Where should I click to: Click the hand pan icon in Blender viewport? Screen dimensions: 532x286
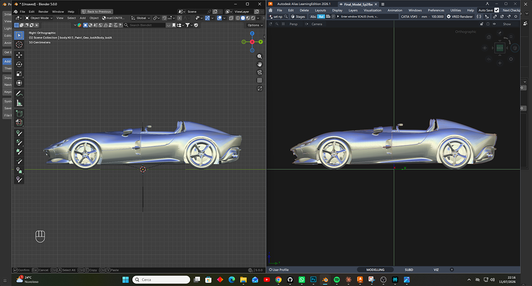pyautogui.click(x=260, y=64)
